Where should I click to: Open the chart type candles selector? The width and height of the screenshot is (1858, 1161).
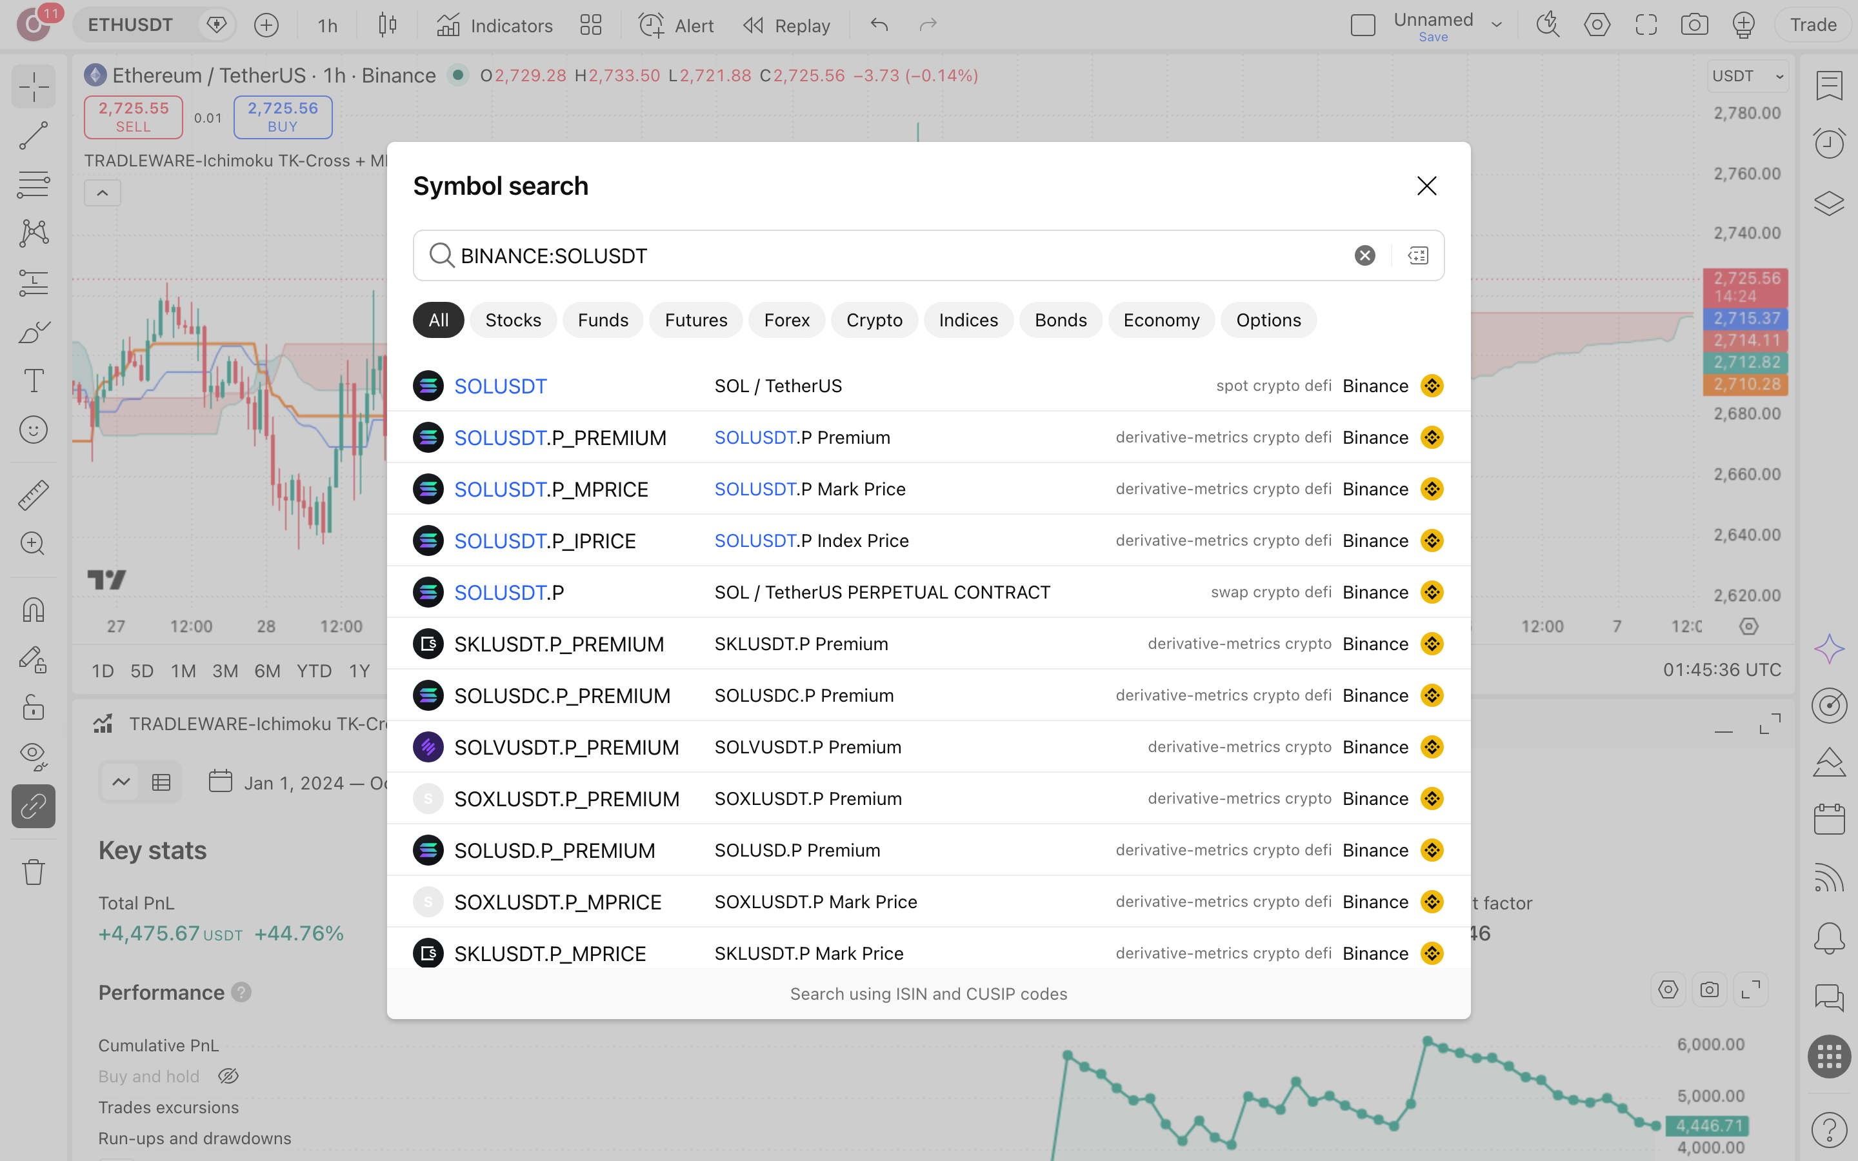coord(388,25)
